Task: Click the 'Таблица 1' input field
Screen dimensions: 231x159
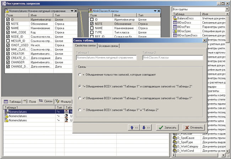Action: (106, 58)
